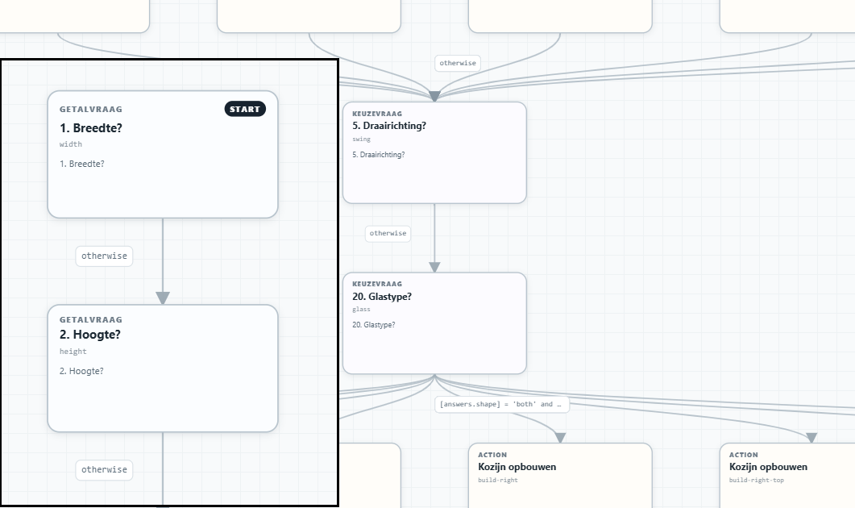The width and height of the screenshot is (855, 508).
Task: Click the "height" key text
Action: [73, 352]
